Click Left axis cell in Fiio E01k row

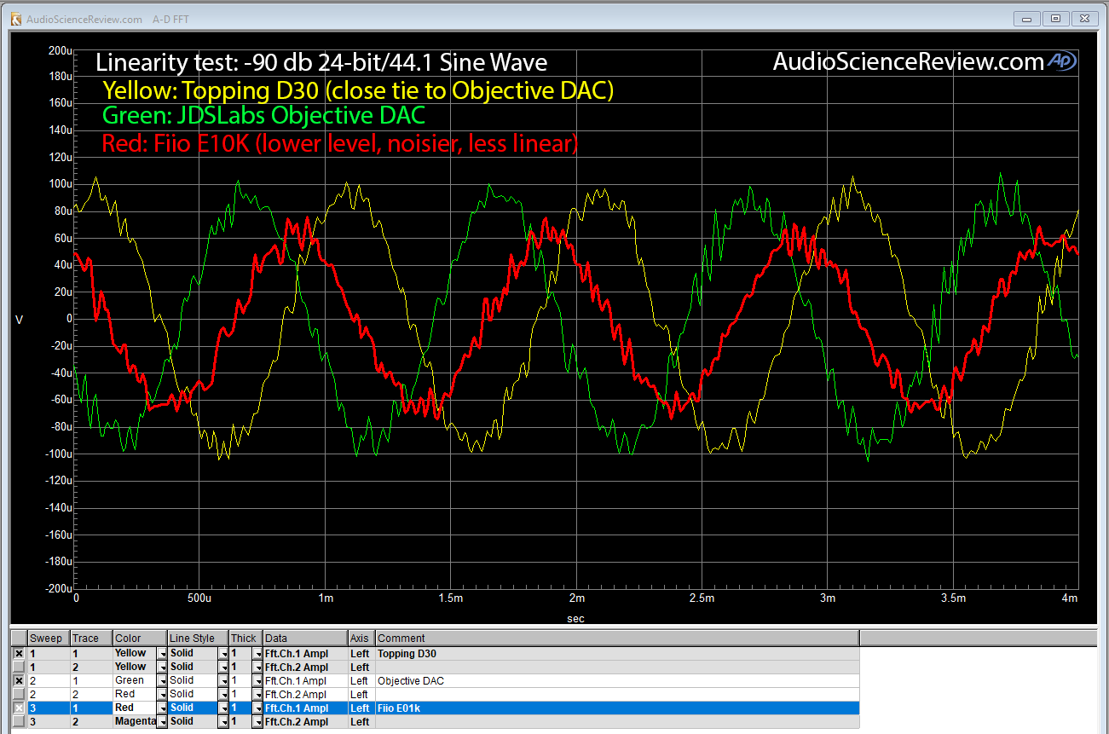[x=361, y=708]
